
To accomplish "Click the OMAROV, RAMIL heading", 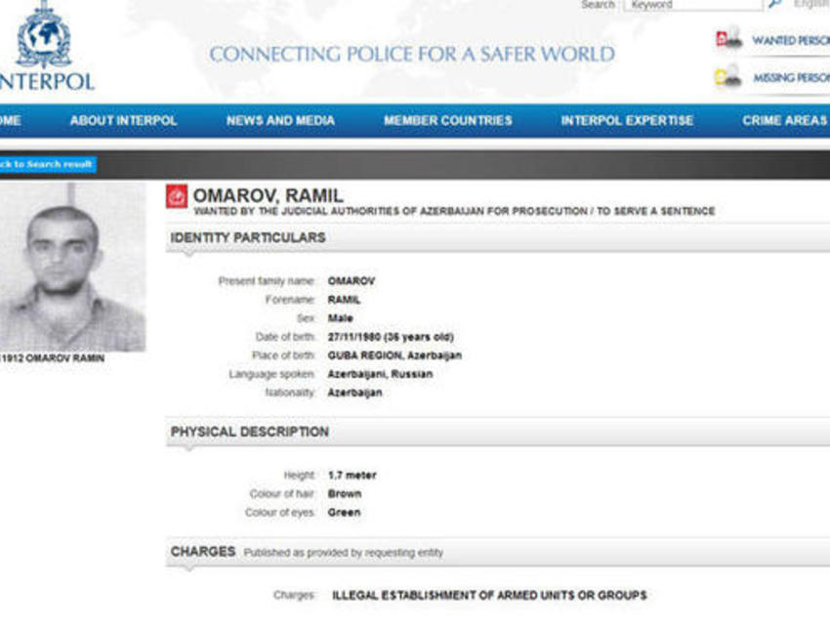I will (268, 196).
